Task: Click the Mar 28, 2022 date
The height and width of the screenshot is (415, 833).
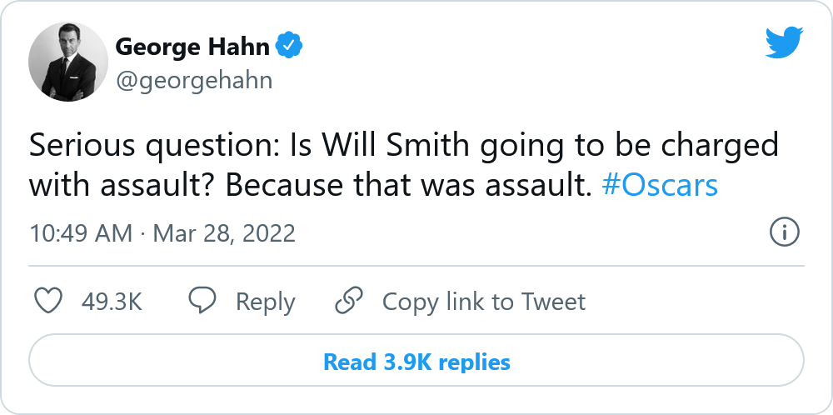Action: [222, 233]
